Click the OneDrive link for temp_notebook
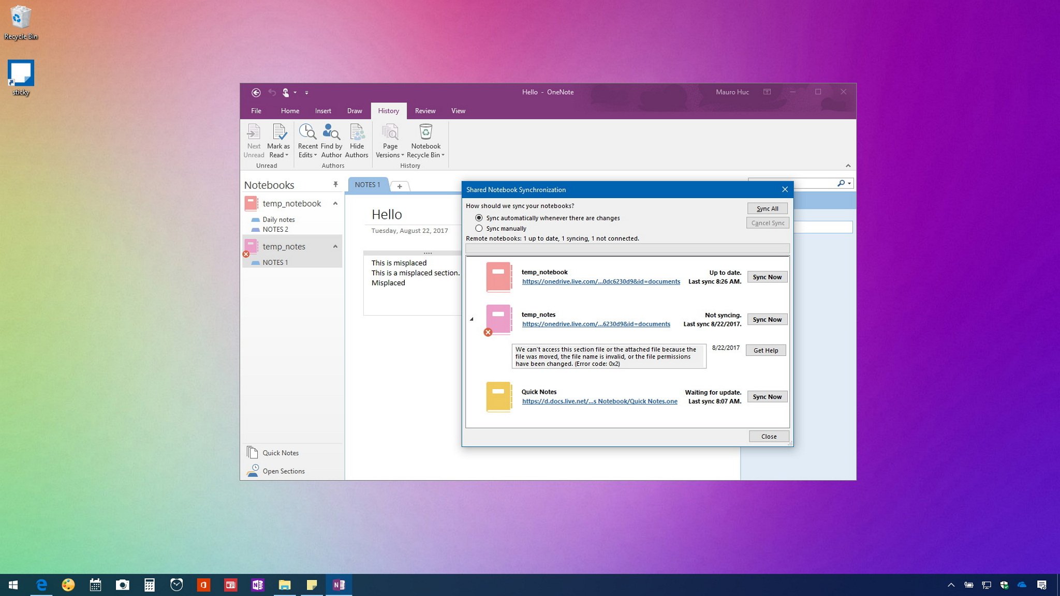The image size is (1060, 596). coord(600,281)
